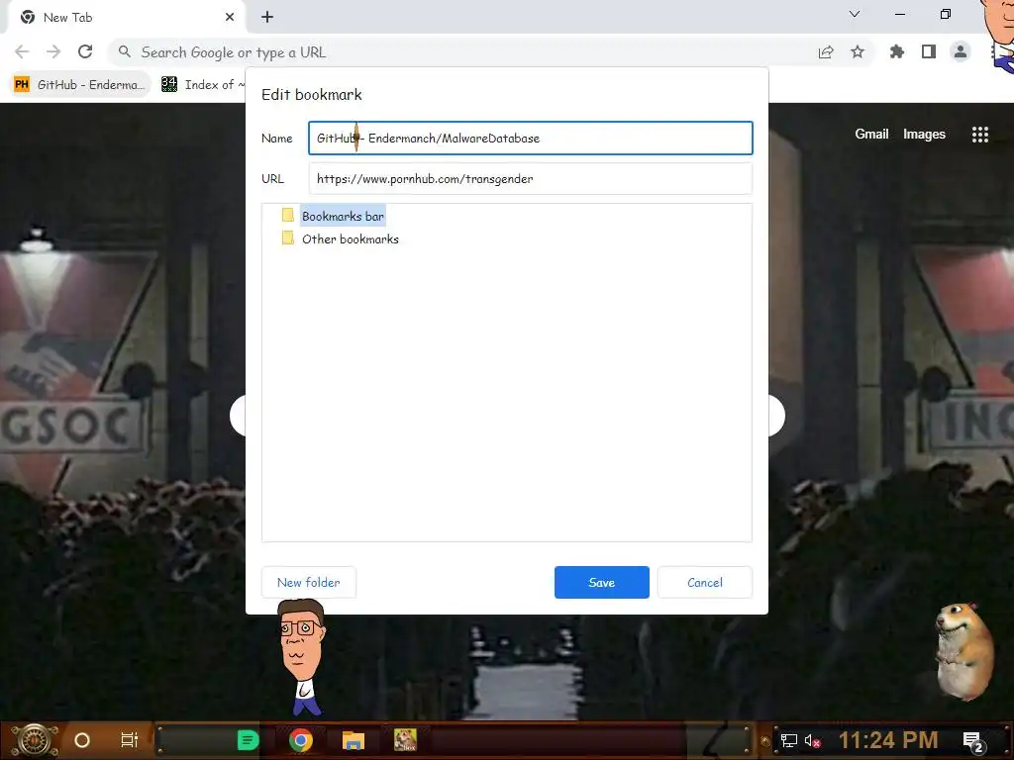Viewport: 1014px width, 760px height.
Task: Open the tab search dropdown chevron
Action: (855, 14)
